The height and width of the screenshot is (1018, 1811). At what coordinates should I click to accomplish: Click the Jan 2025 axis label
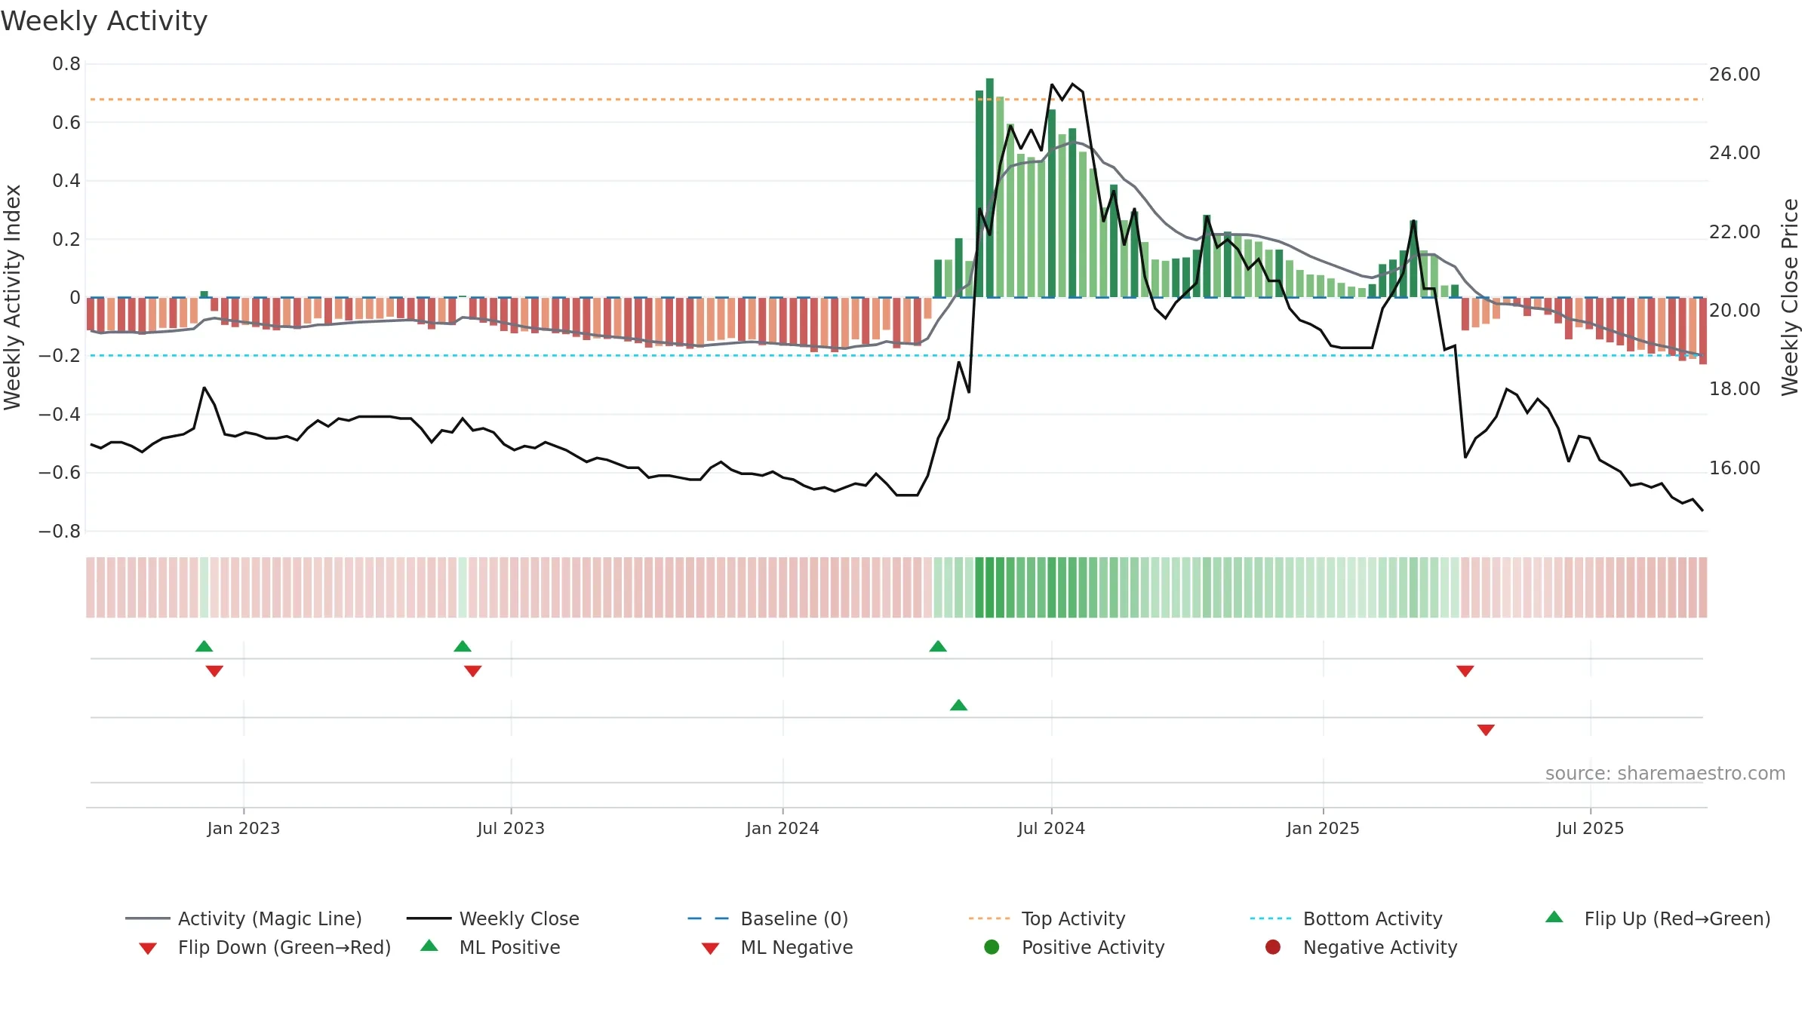pos(1323,829)
